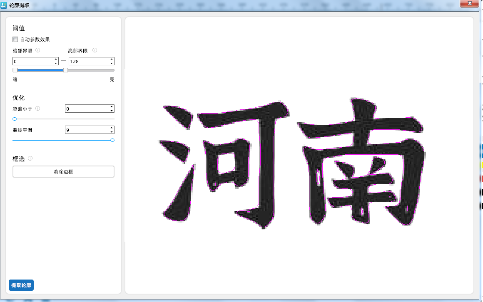Close the 轮廓提取 dialog window

(470, 3)
